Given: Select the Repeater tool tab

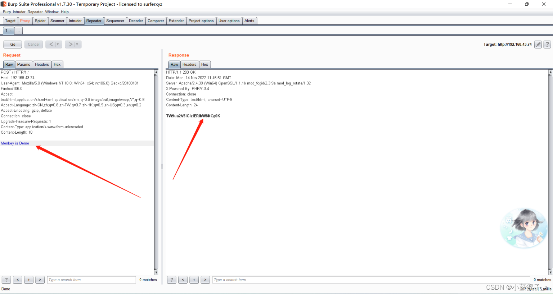Looking at the screenshot, I should point(94,21).
